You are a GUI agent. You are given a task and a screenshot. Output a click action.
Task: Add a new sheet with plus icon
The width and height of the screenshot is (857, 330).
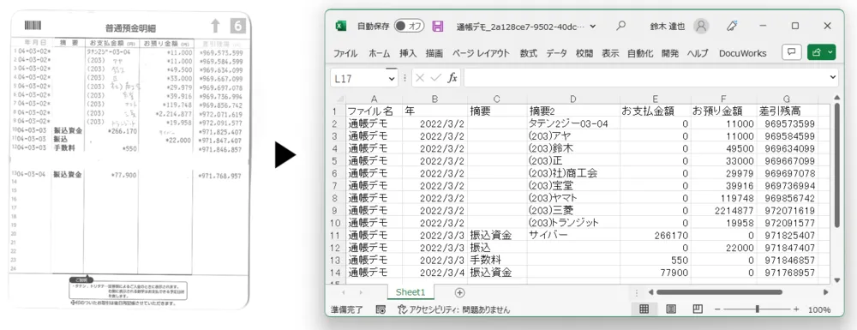tap(459, 292)
